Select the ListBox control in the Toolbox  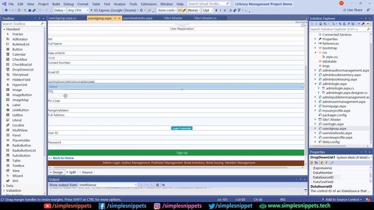(x=18, y=115)
